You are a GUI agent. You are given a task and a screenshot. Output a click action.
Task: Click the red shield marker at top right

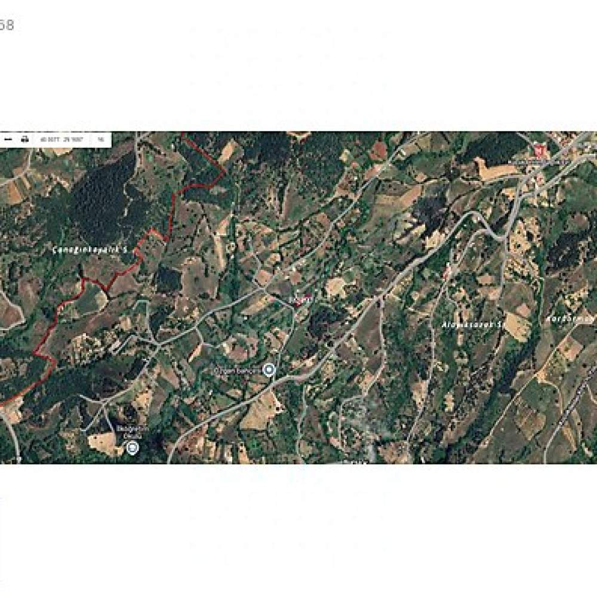click(538, 150)
